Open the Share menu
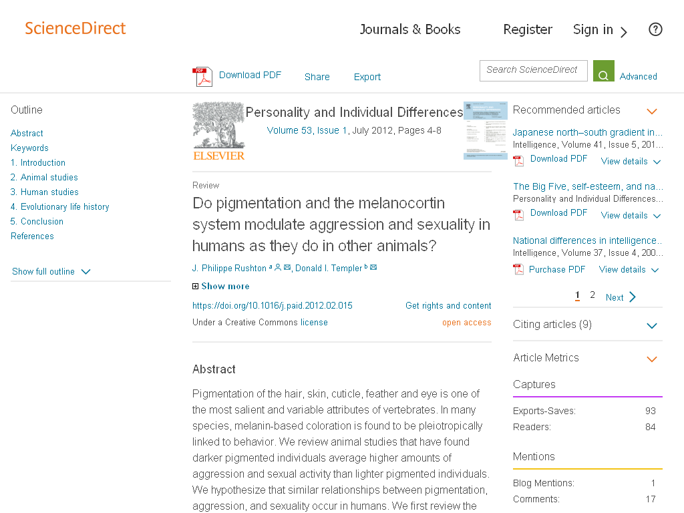This screenshot has width=684, height=513. 317,77
